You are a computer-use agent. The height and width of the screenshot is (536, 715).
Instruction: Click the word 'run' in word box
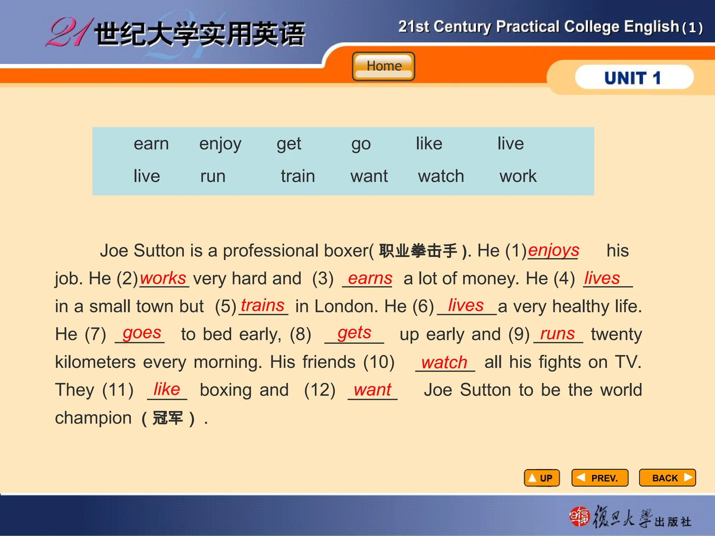[213, 176]
